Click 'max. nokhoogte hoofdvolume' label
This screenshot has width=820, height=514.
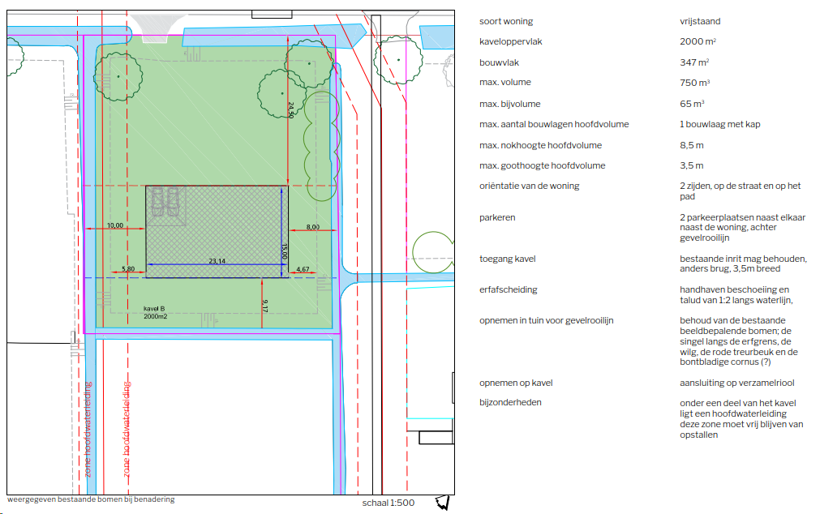coord(540,145)
